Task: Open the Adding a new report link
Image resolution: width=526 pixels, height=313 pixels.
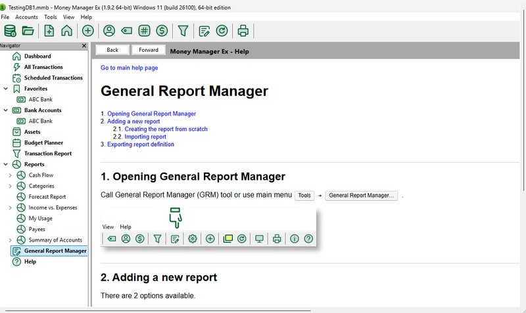Action: coord(133,121)
